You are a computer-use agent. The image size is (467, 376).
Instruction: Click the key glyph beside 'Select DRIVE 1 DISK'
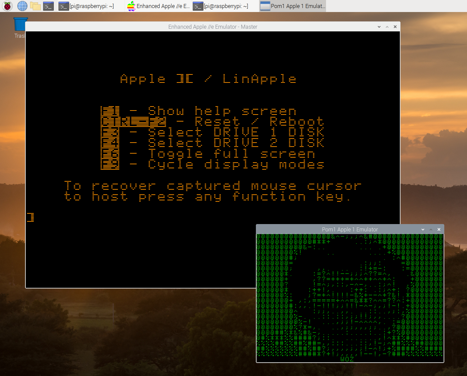[110, 132]
